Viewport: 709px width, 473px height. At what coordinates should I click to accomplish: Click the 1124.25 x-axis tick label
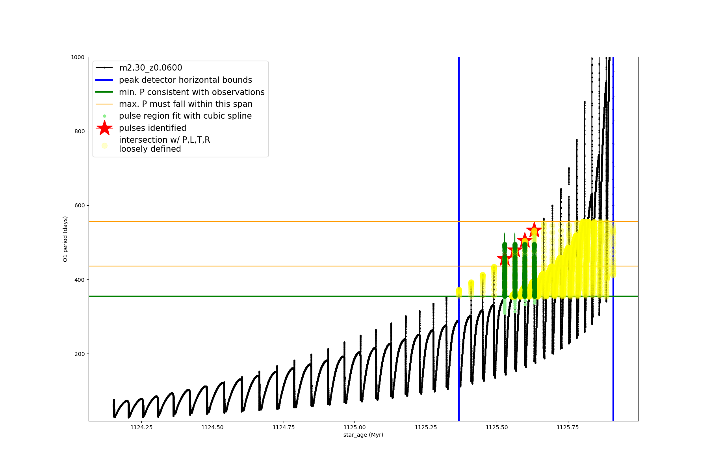coord(141,427)
